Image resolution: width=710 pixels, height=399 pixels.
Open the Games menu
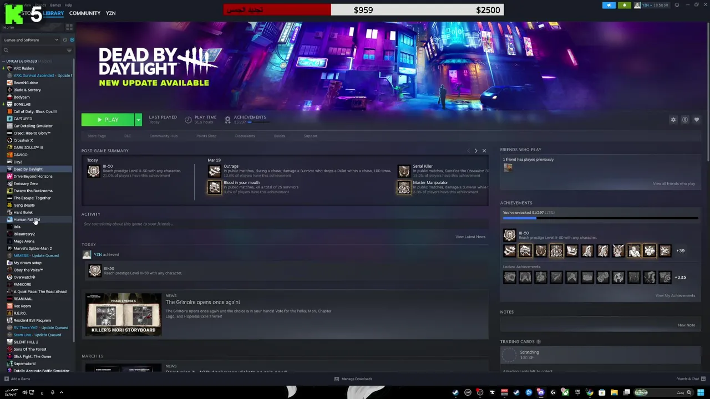tap(55, 5)
